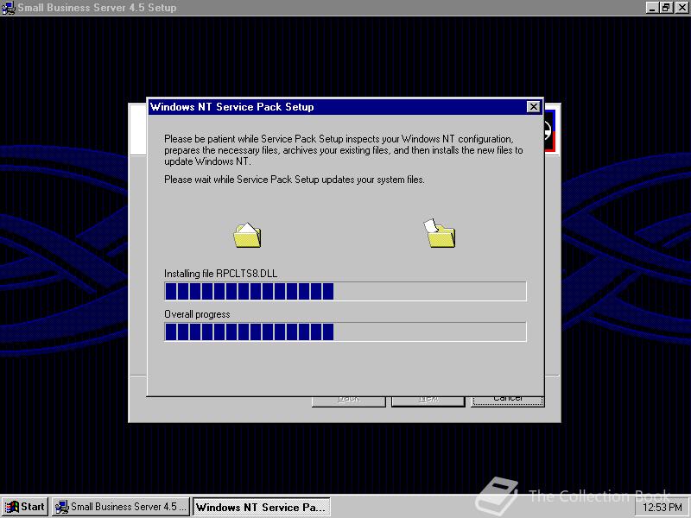Restore the Small Business Server 4.5 Setup window
Screen dimensions: 691x518
666,8
